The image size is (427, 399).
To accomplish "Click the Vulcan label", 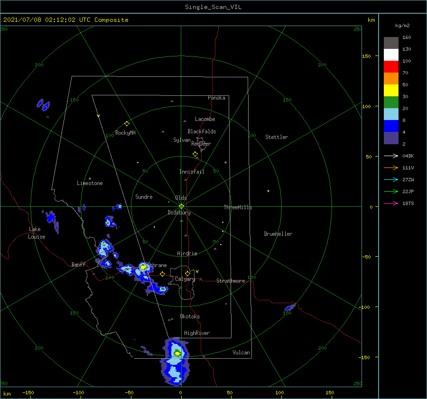I will pyautogui.click(x=241, y=353).
